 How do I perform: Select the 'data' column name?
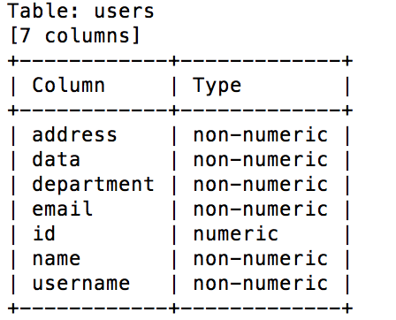click(x=56, y=159)
